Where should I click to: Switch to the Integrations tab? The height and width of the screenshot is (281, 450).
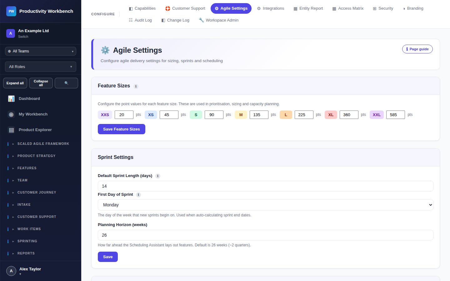point(271,8)
